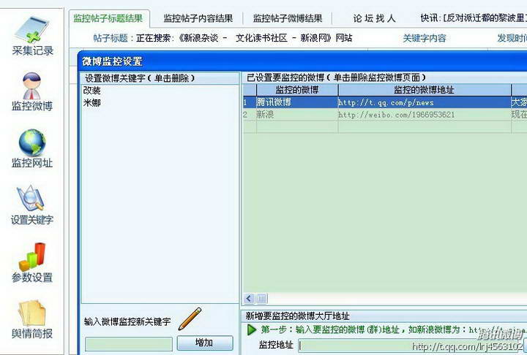527x355 pixels.
Task: Switch to 监控帖子内容结果 tab
Action: [x=198, y=18]
